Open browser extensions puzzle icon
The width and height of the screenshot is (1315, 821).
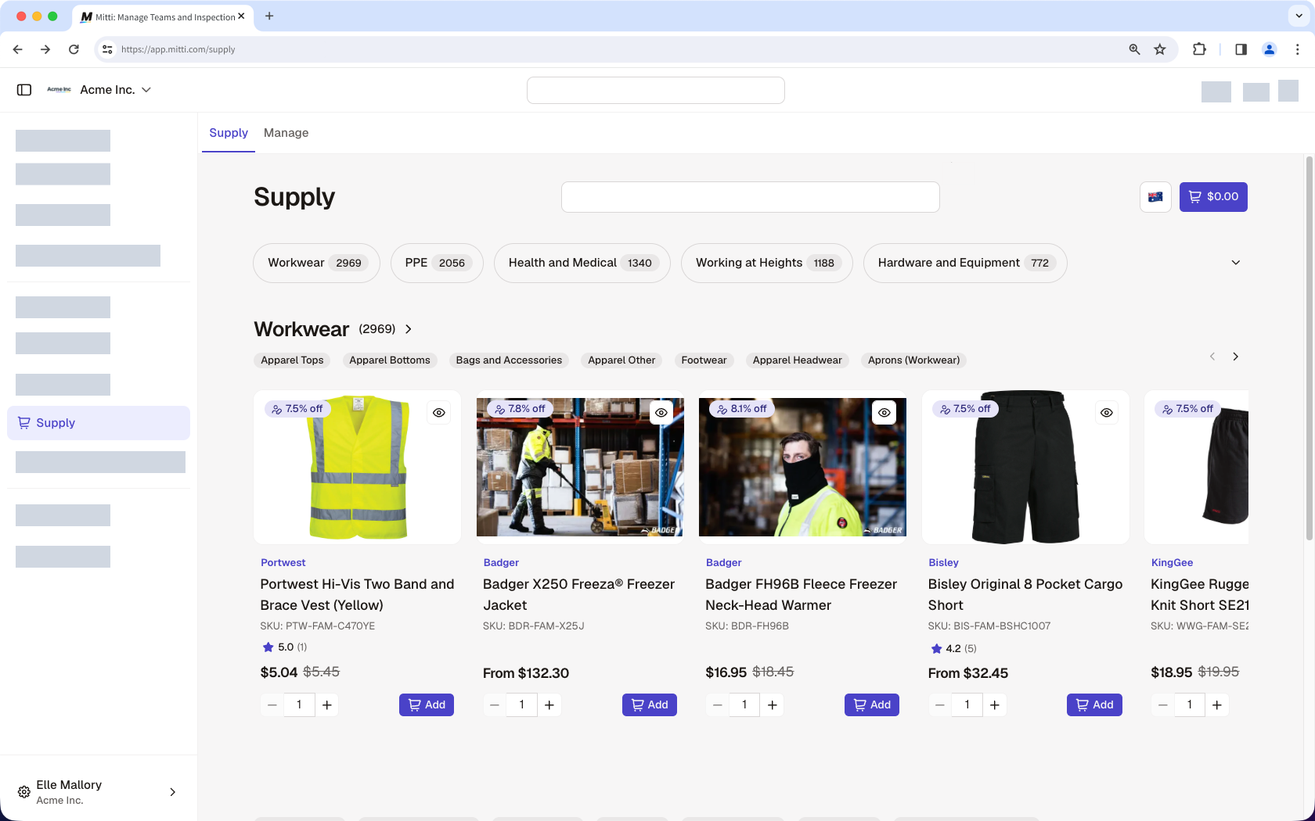(1199, 49)
